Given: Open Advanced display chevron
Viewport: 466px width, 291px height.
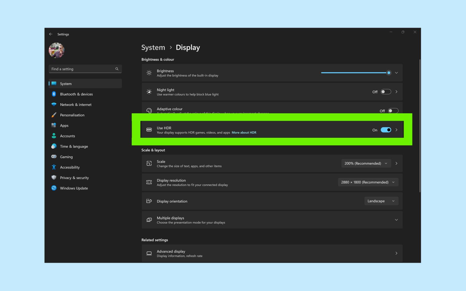Looking at the screenshot, I should (x=396, y=253).
